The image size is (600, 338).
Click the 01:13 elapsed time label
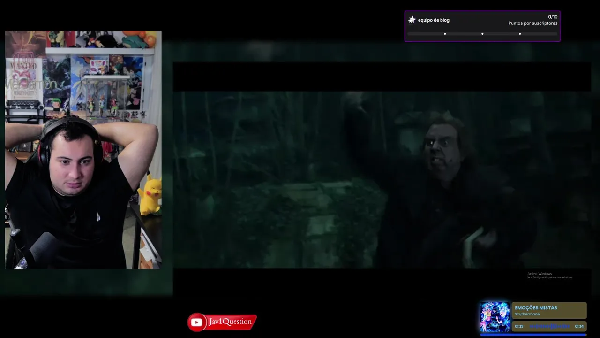click(519, 326)
